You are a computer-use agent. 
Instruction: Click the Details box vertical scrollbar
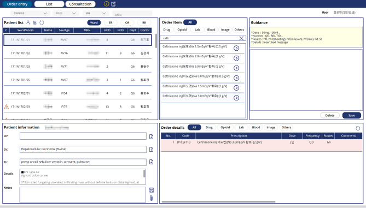[144, 174]
